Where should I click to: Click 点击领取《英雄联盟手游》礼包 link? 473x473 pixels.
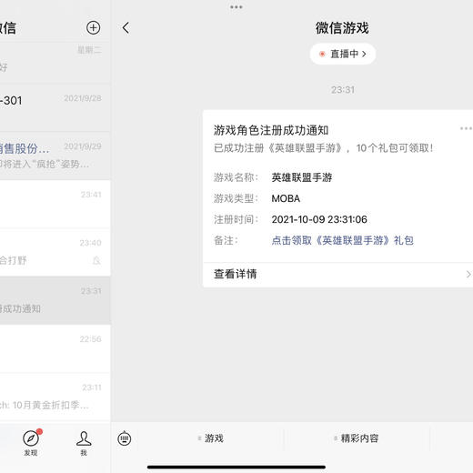pos(343,240)
